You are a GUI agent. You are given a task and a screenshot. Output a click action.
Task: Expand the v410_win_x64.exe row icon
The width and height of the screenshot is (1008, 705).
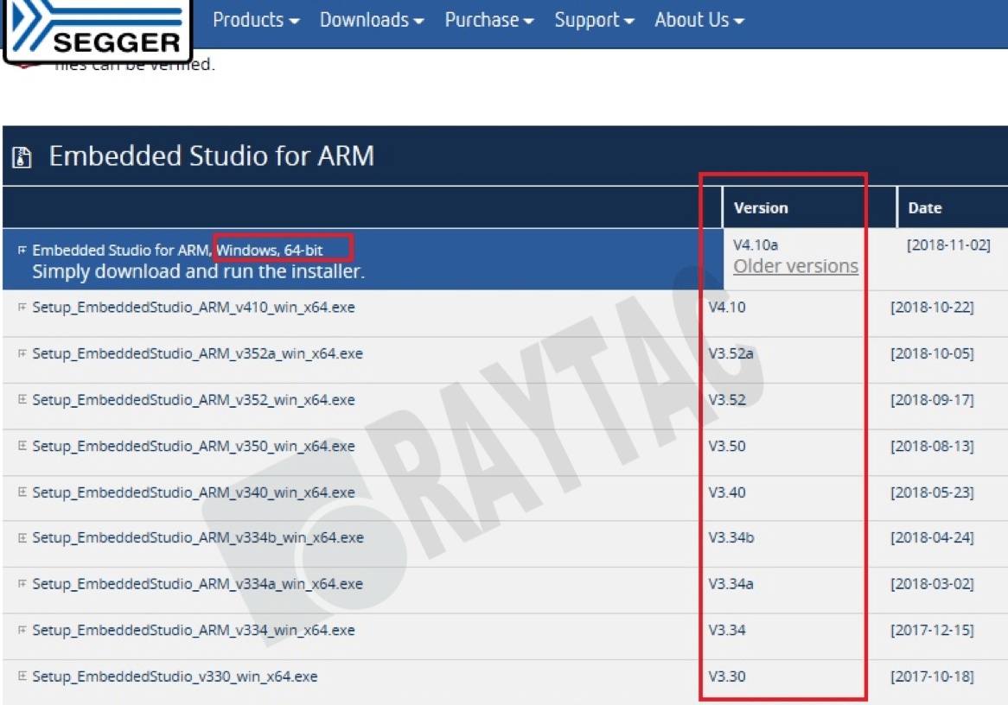tap(22, 308)
